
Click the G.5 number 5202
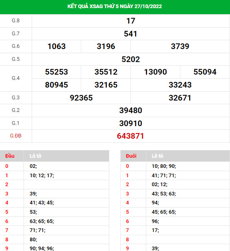pos(131,59)
